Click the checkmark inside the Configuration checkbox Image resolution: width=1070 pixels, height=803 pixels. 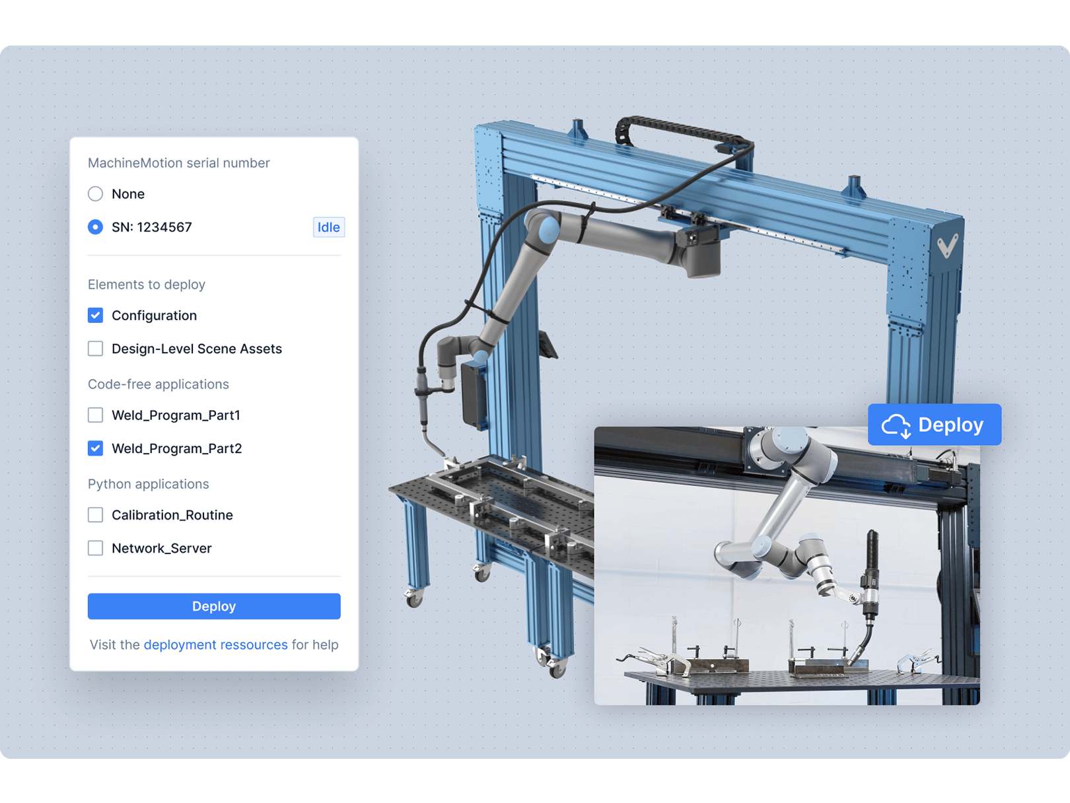click(96, 315)
